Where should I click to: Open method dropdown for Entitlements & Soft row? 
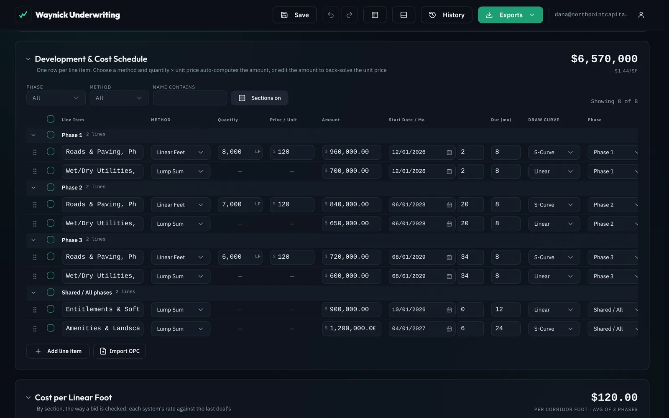[x=181, y=310]
